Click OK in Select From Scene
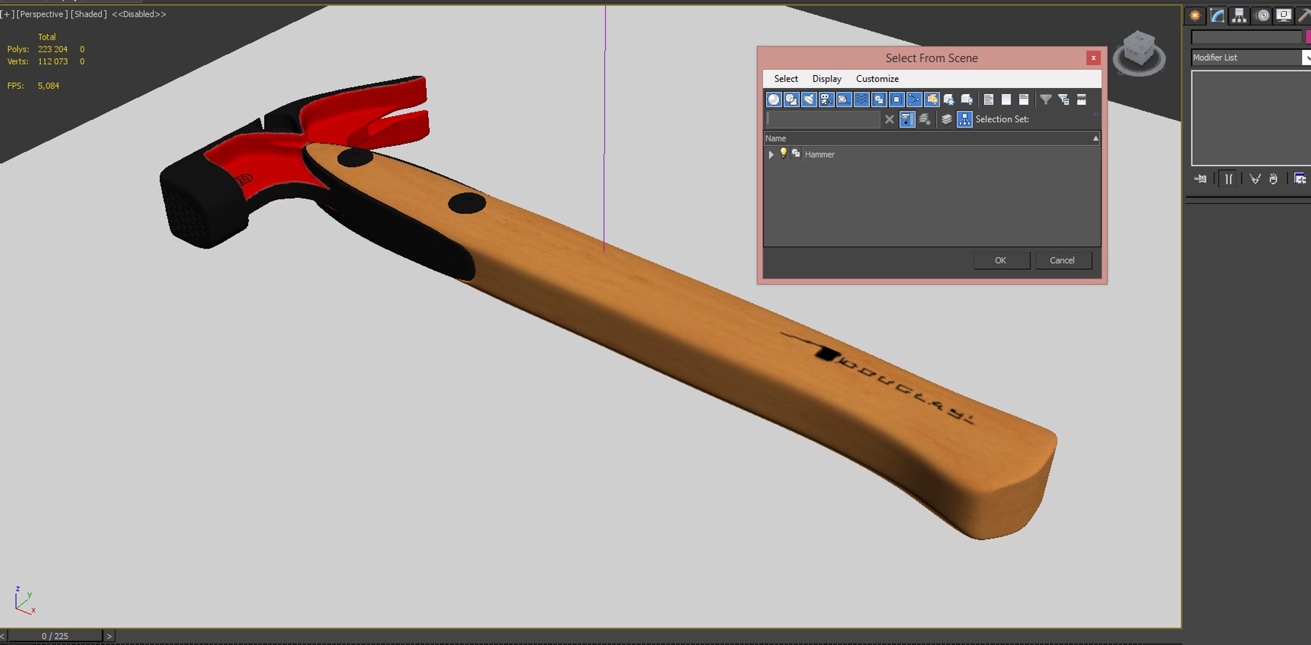1311x645 pixels. (1001, 261)
